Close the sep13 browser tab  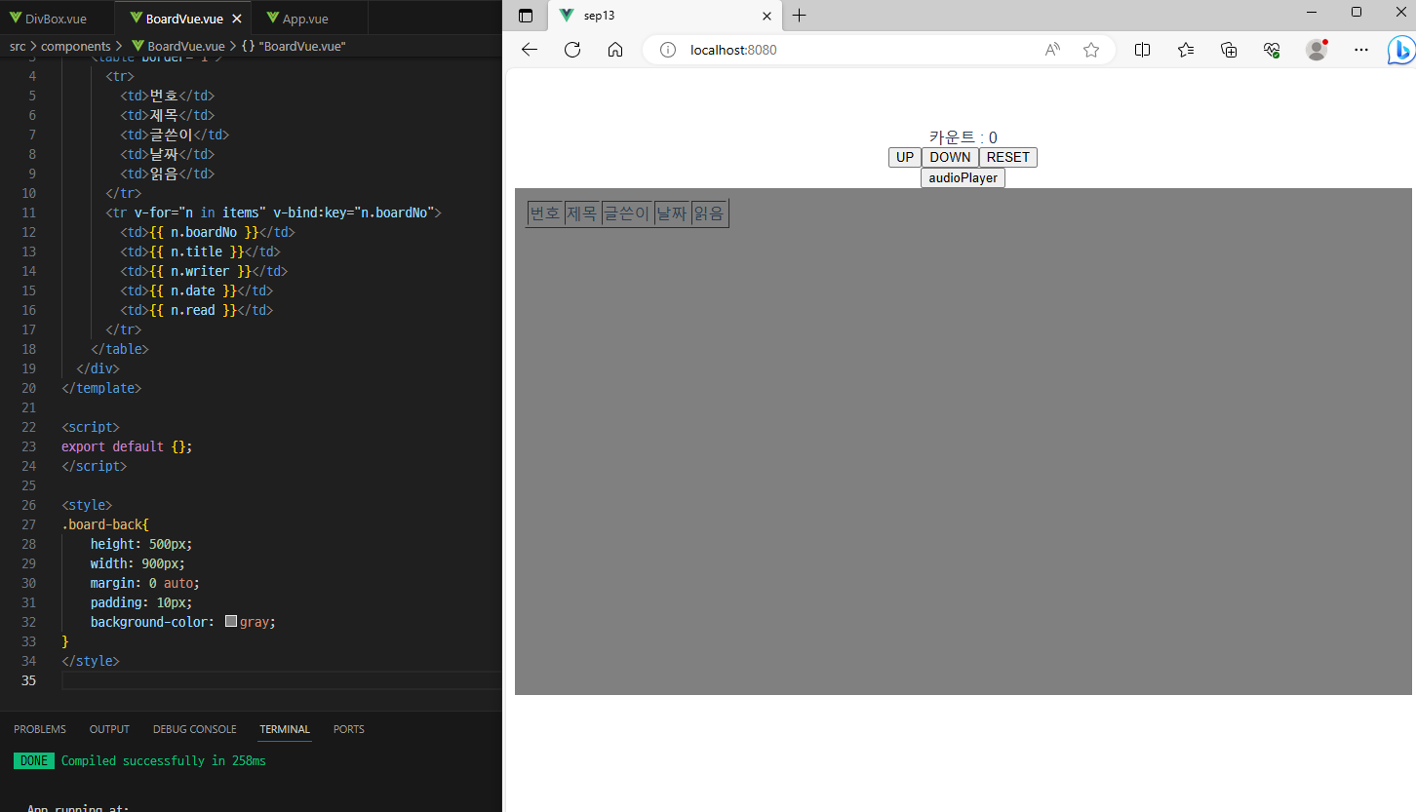click(767, 16)
